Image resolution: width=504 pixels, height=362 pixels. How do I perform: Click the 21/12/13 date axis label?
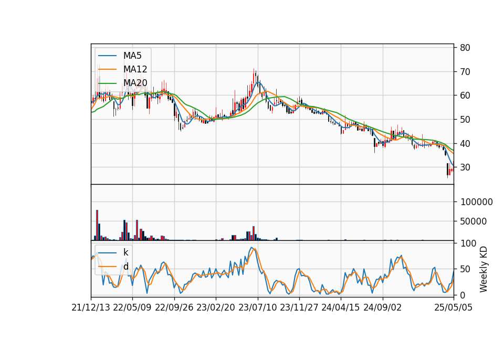point(91,307)
